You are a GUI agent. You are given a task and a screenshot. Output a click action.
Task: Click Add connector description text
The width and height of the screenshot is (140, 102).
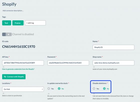pyautogui.click(x=13, y=11)
